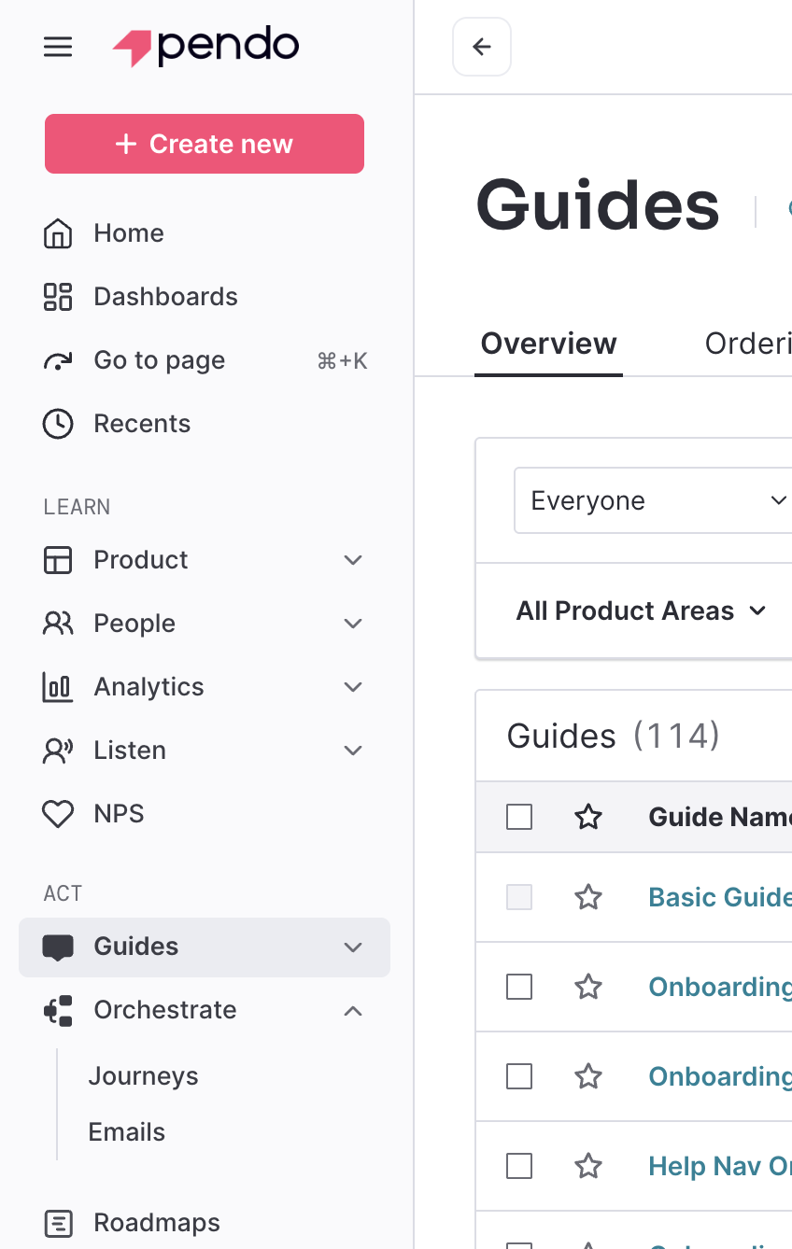Image resolution: width=792 pixels, height=1249 pixels.
Task: Check the Help Nav row checkbox
Action: pyautogui.click(x=519, y=1166)
